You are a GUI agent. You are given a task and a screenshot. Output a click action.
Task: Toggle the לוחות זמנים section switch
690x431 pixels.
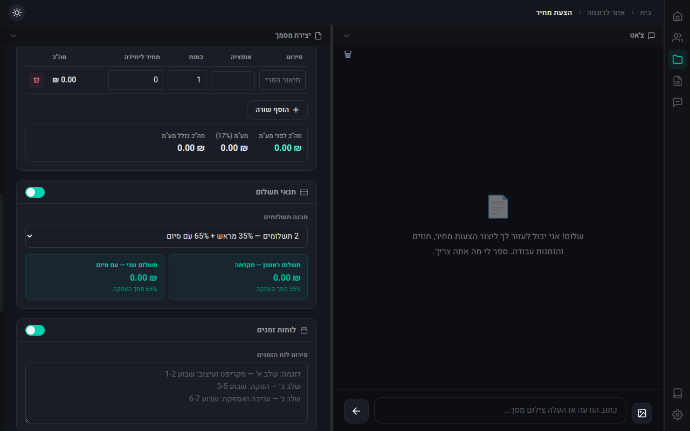coord(35,330)
